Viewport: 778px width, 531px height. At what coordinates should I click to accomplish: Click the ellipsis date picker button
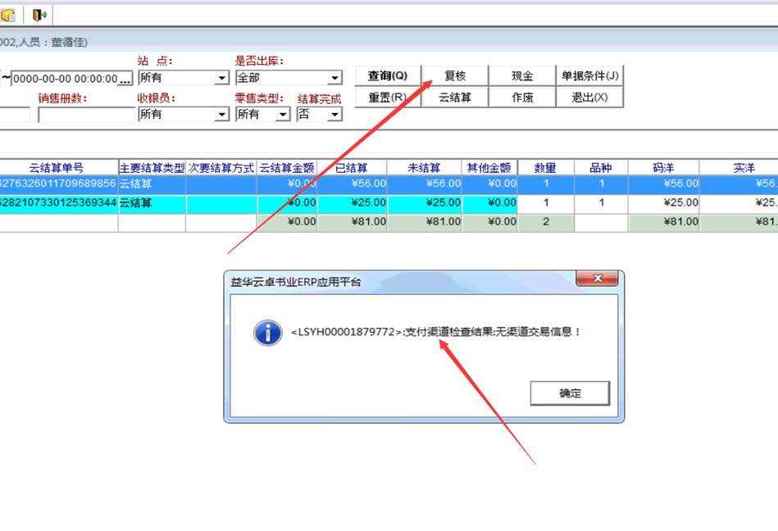[125, 79]
